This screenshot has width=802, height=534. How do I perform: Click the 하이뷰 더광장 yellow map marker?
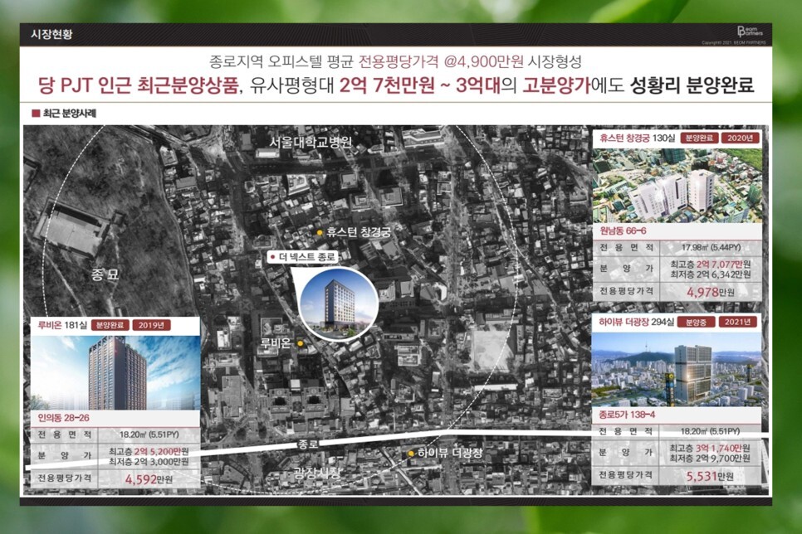(411, 454)
